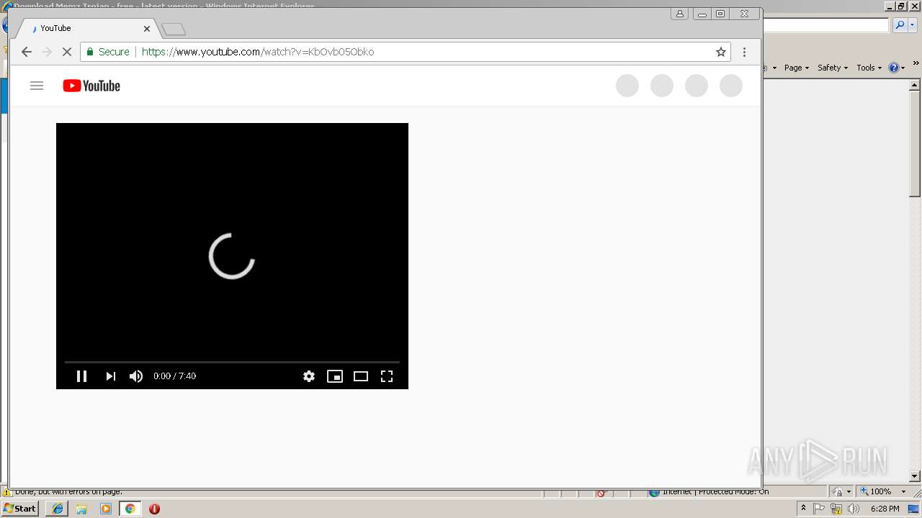Image resolution: width=922 pixels, height=518 pixels.
Task: Open the IE zoom level 100% dropdown
Action: pyautogui.click(x=903, y=492)
